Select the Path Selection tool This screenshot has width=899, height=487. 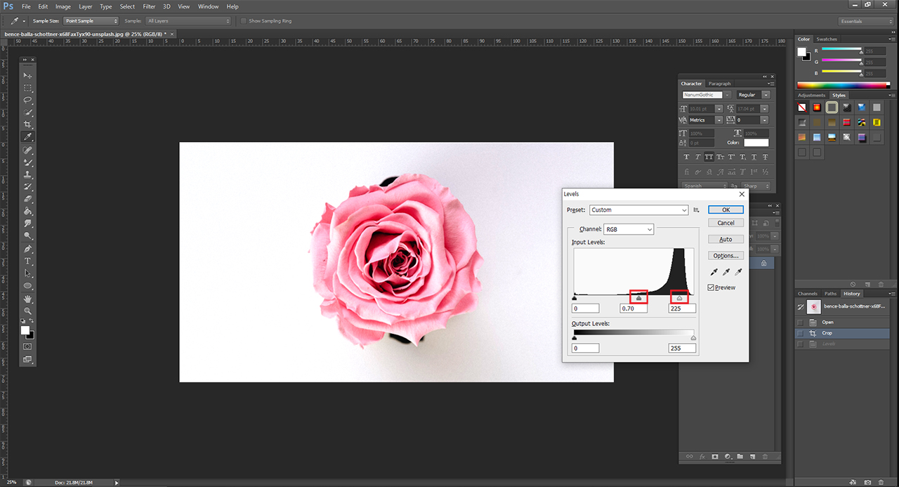pyautogui.click(x=28, y=273)
